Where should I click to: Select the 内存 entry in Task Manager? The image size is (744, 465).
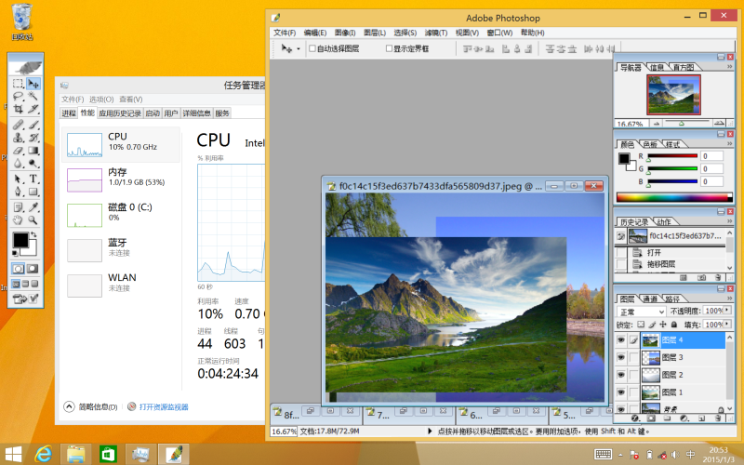pyautogui.click(x=121, y=179)
